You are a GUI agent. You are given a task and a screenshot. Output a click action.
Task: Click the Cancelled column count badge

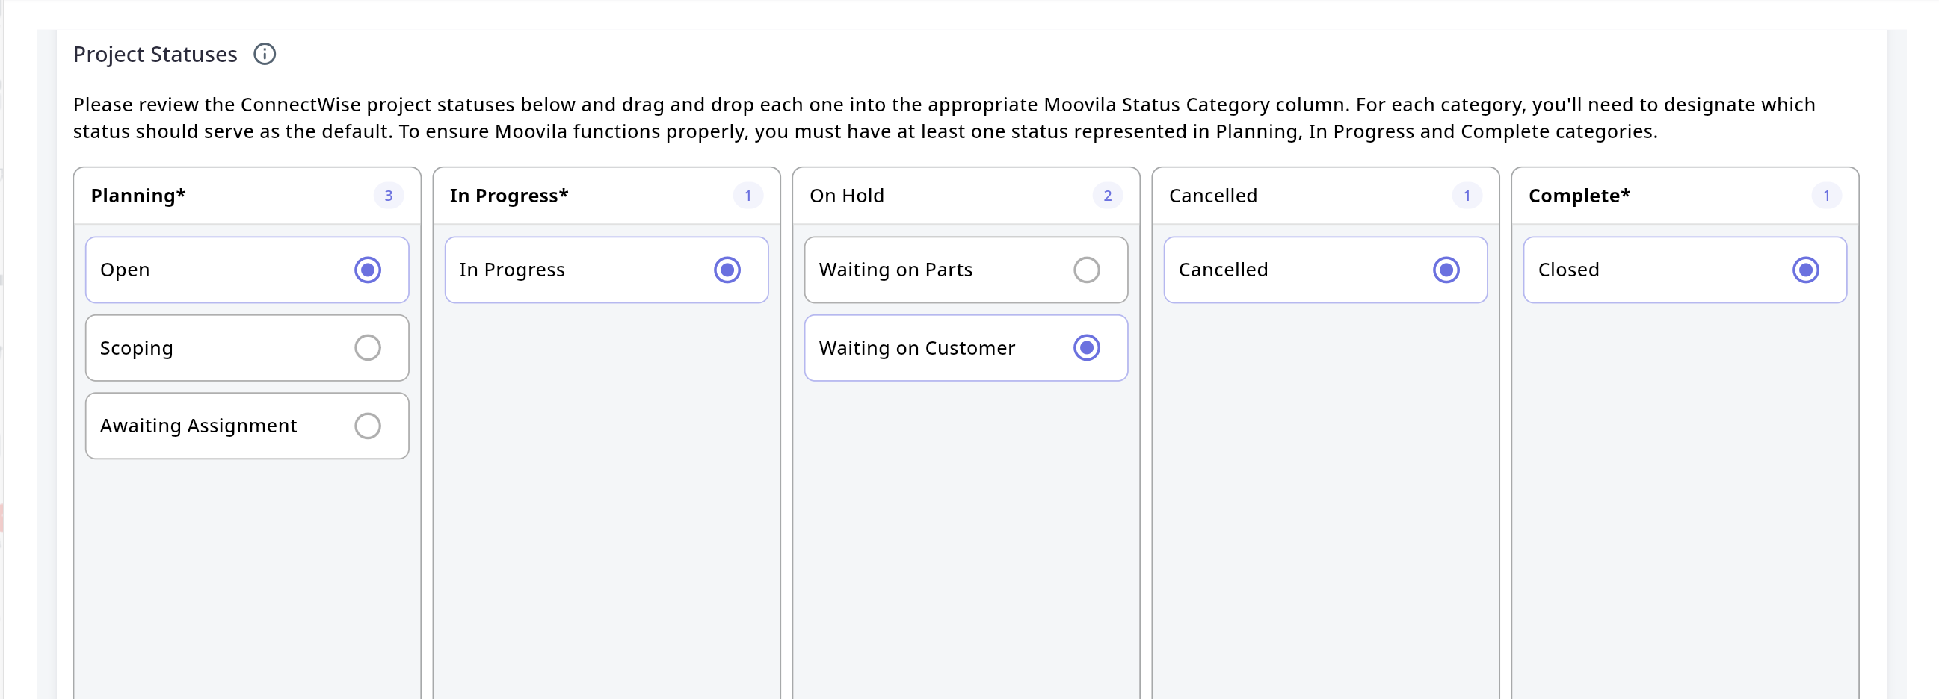[1467, 196]
